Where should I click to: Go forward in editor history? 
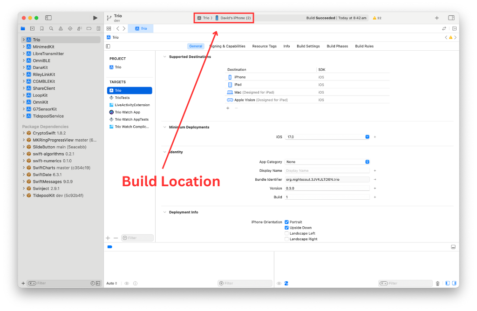124,28
